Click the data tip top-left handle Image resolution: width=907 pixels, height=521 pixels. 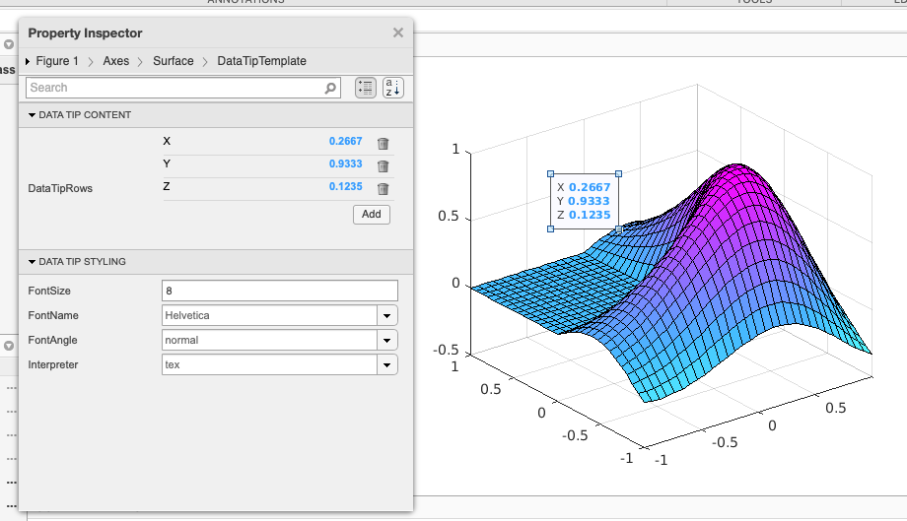551,174
